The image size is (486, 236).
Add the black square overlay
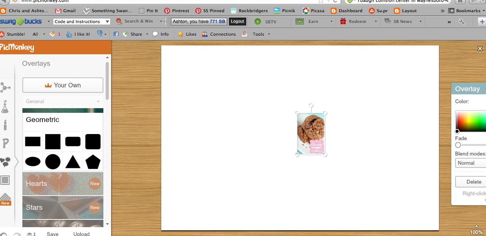tap(53, 142)
